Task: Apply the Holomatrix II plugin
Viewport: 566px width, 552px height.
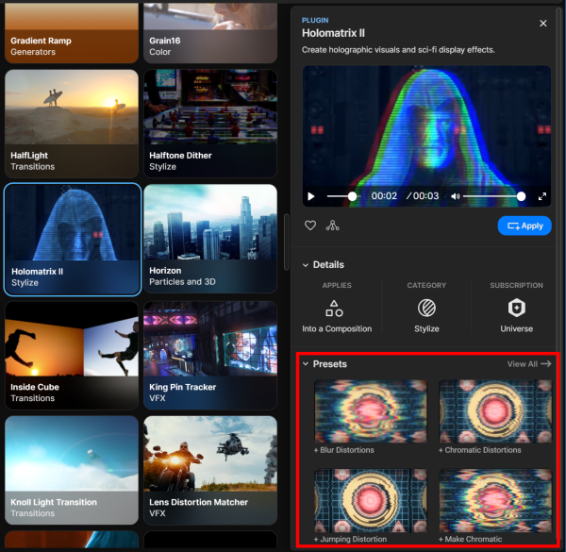Action: 524,226
